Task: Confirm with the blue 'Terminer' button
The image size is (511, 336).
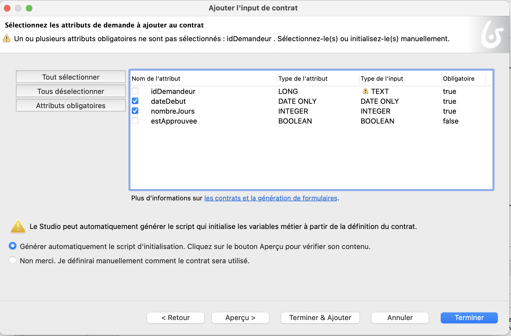Action: (x=469, y=318)
